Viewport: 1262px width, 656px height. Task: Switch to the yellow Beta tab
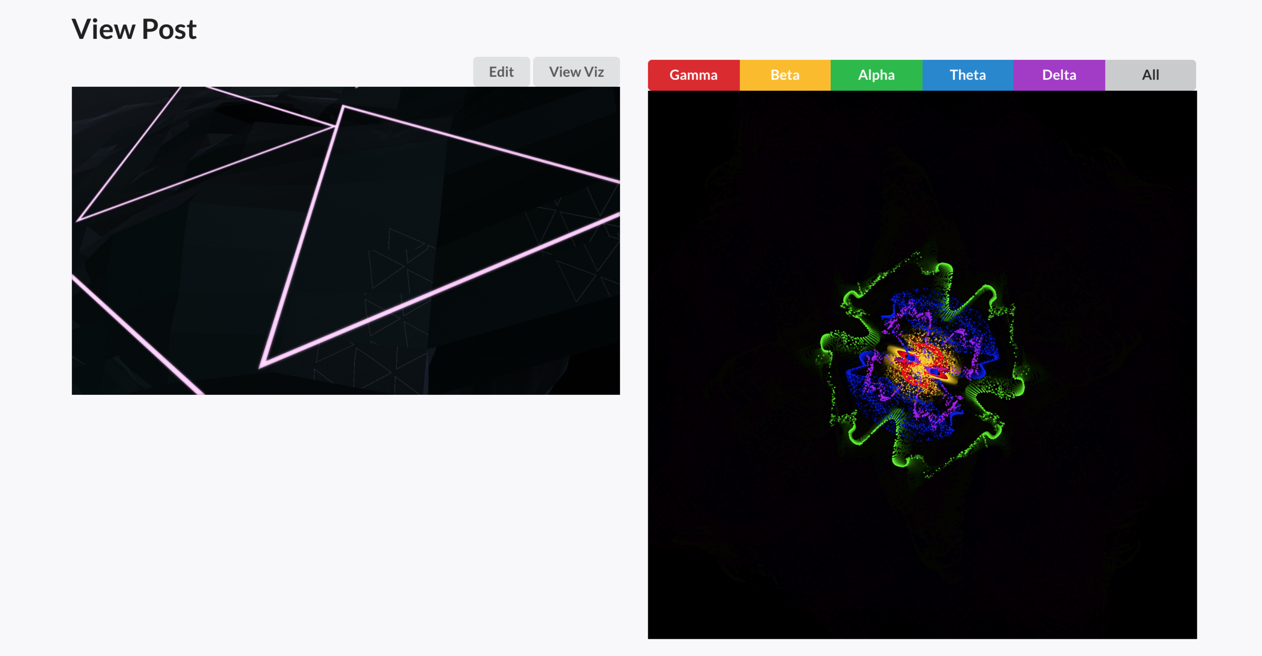point(785,75)
